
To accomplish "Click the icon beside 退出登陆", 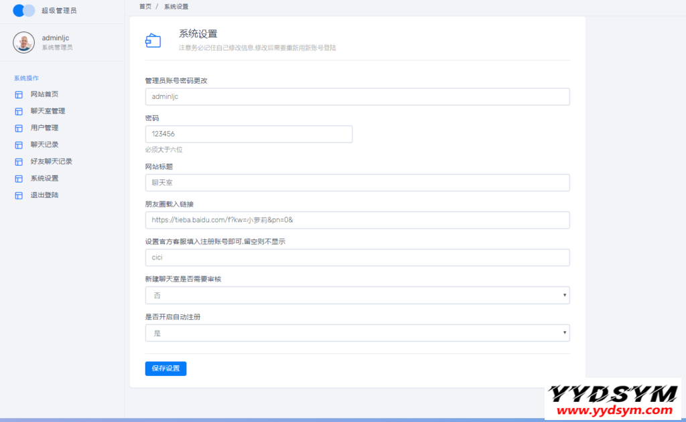I will tap(19, 195).
